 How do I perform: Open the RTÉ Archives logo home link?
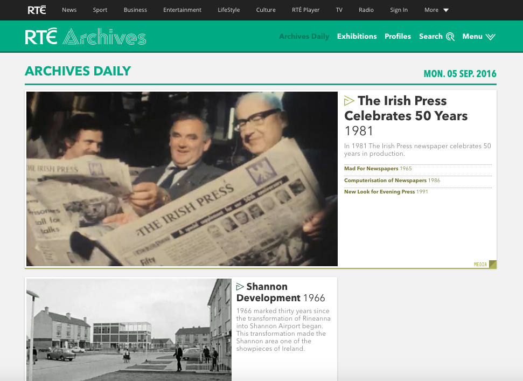coord(86,37)
